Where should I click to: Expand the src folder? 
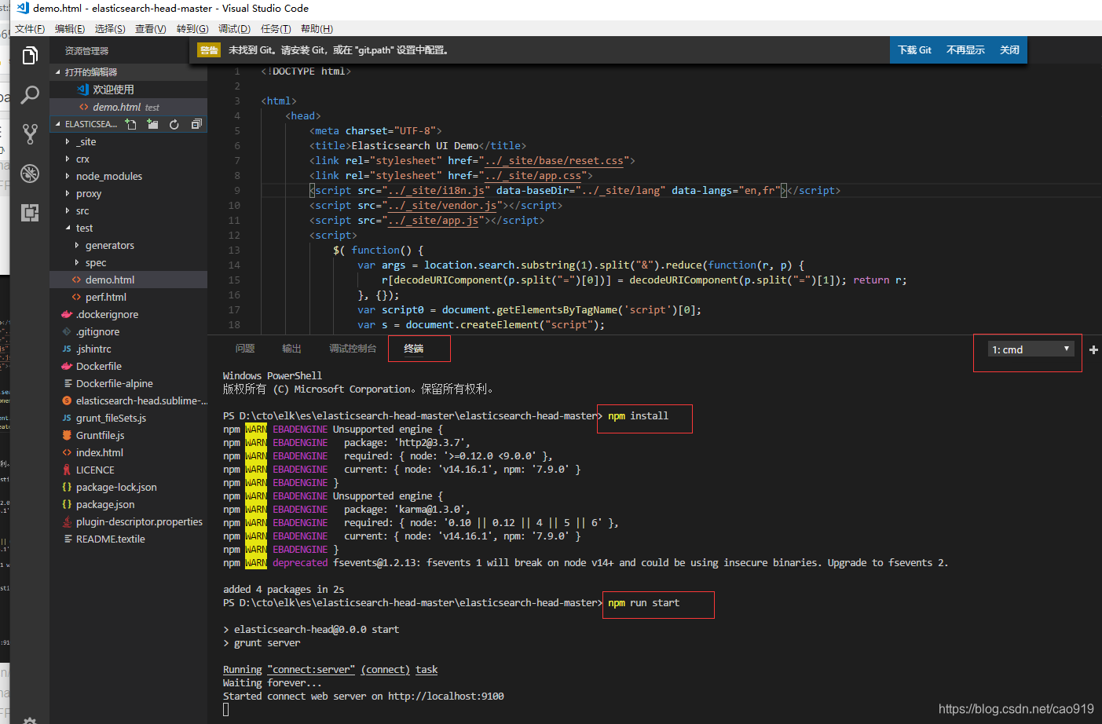coord(128,211)
